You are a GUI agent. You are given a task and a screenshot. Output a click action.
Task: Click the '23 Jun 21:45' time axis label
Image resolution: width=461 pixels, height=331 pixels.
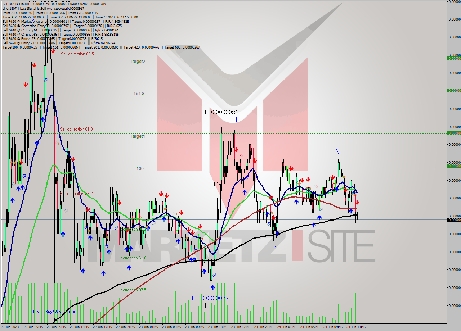[264, 327]
